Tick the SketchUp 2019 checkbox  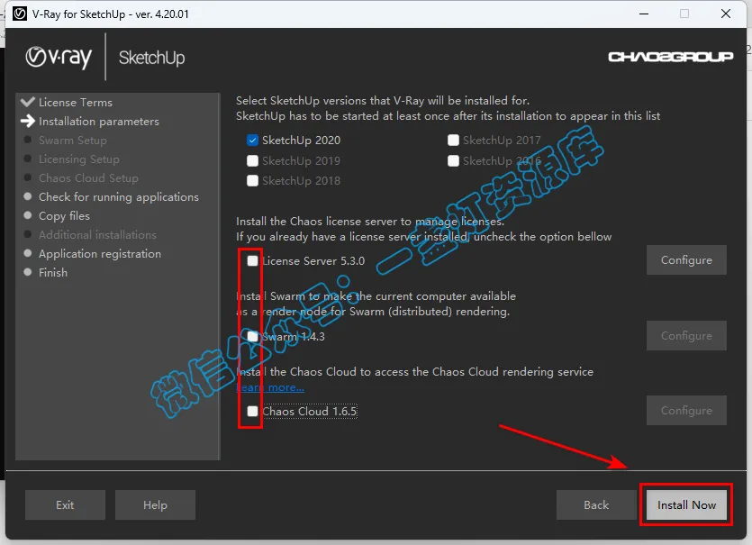point(252,160)
